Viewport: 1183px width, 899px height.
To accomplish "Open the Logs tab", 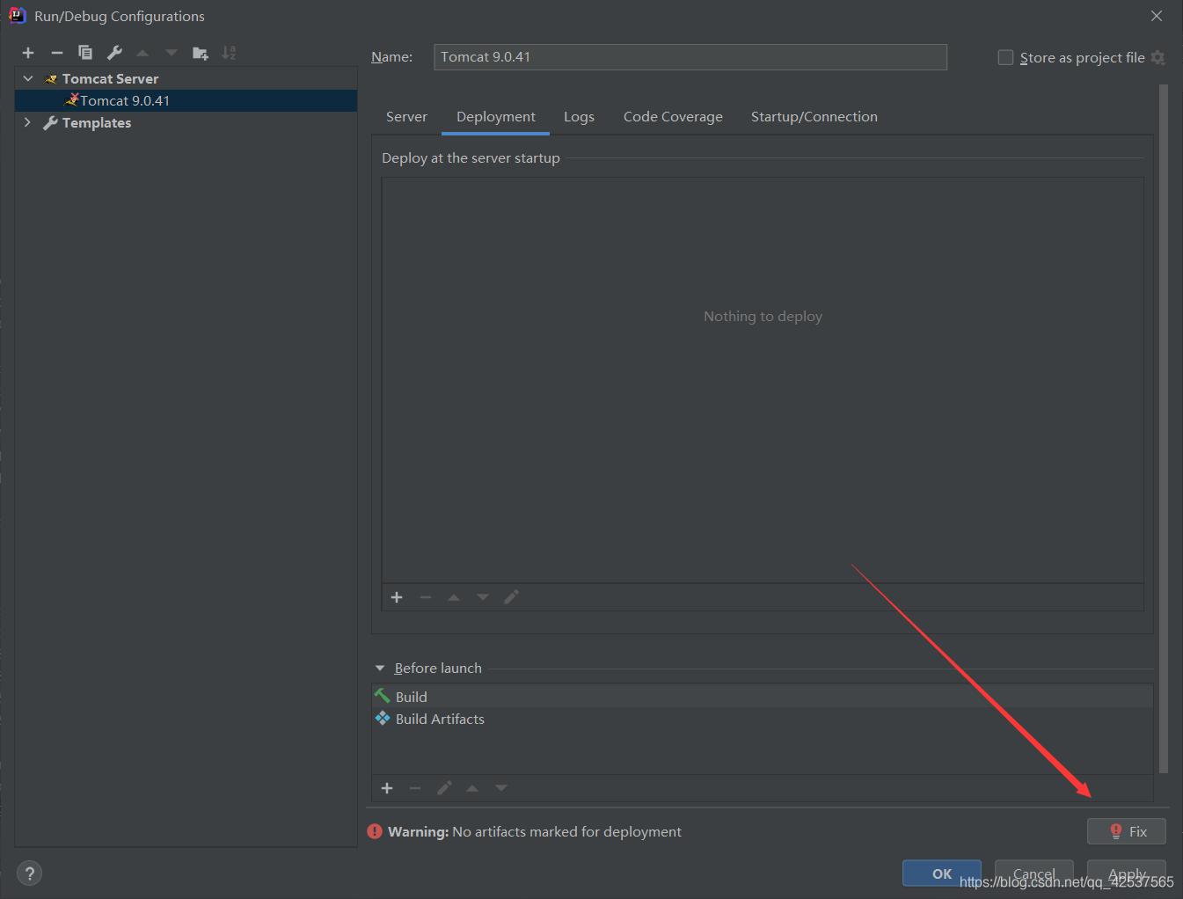I will pos(579,117).
